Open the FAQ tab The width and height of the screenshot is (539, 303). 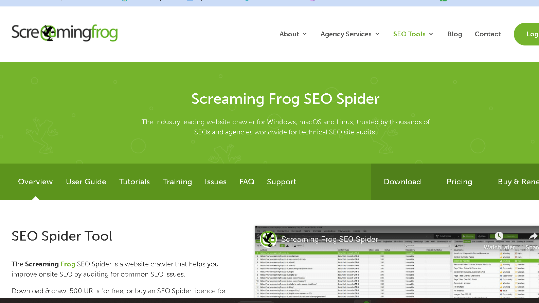[x=247, y=182]
